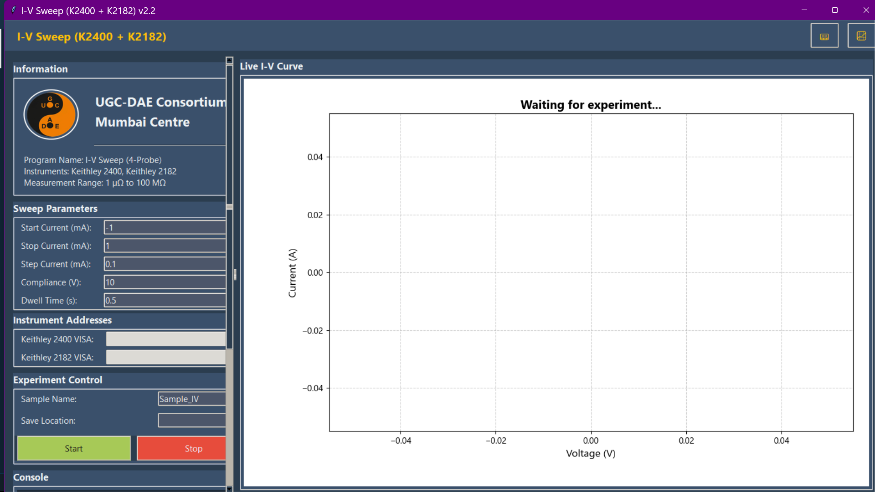This screenshot has width=875, height=492.
Task: Click the plot graph icon in header
Action: (x=860, y=36)
